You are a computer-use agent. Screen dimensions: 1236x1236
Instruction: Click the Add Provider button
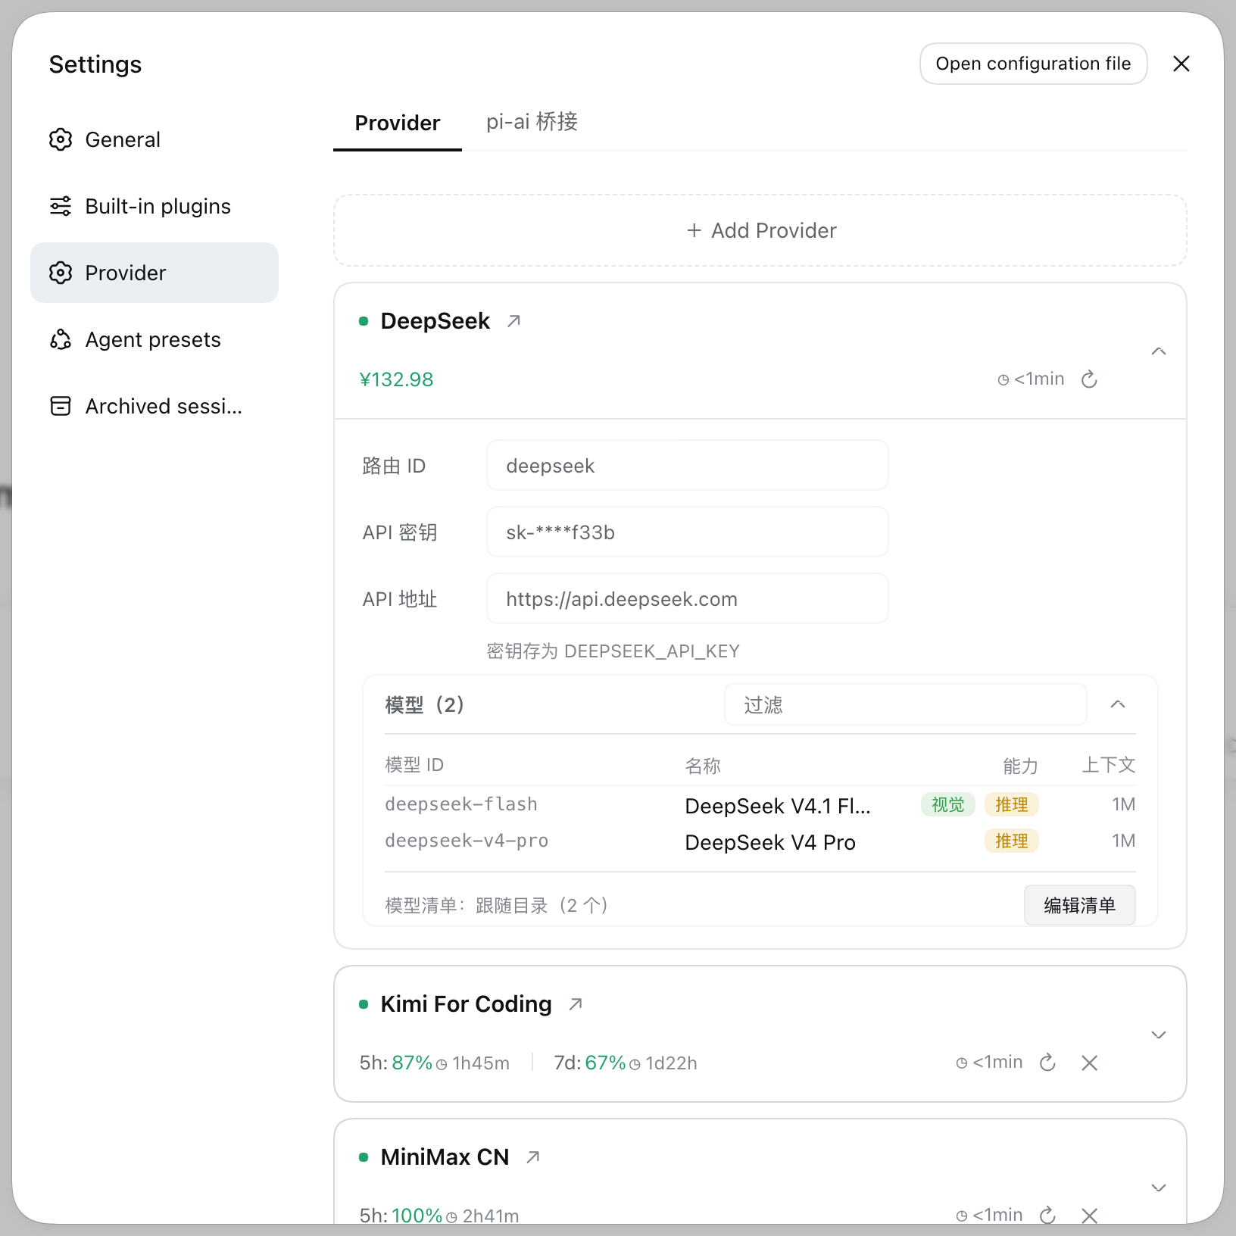click(760, 230)
